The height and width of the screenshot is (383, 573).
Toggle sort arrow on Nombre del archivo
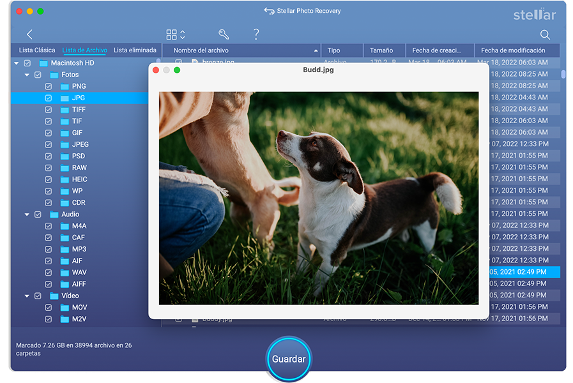tap(316, 51)
